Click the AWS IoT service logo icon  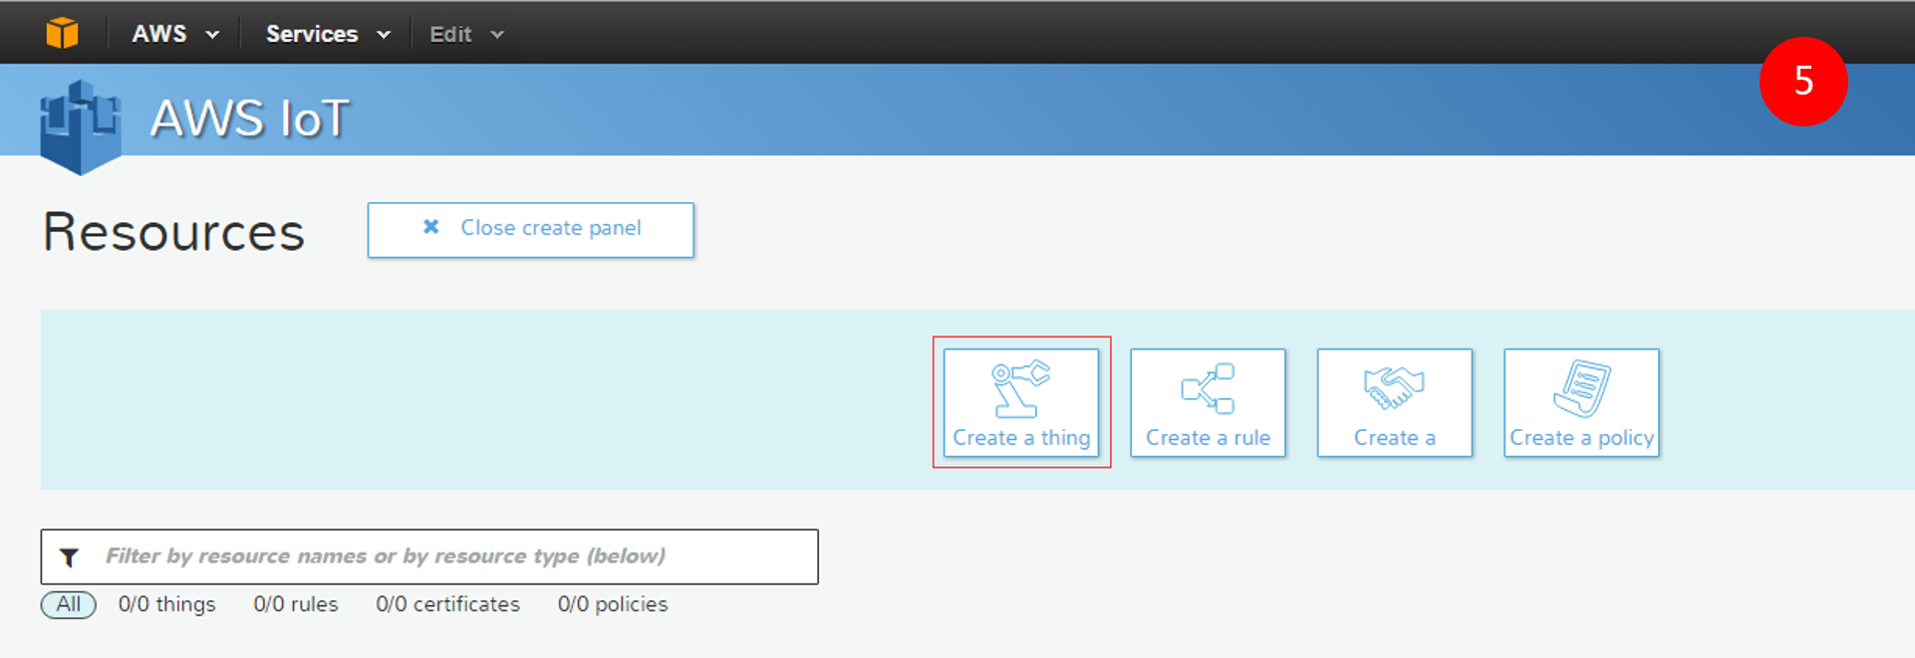pyautogui.click(x=81, y=127)
